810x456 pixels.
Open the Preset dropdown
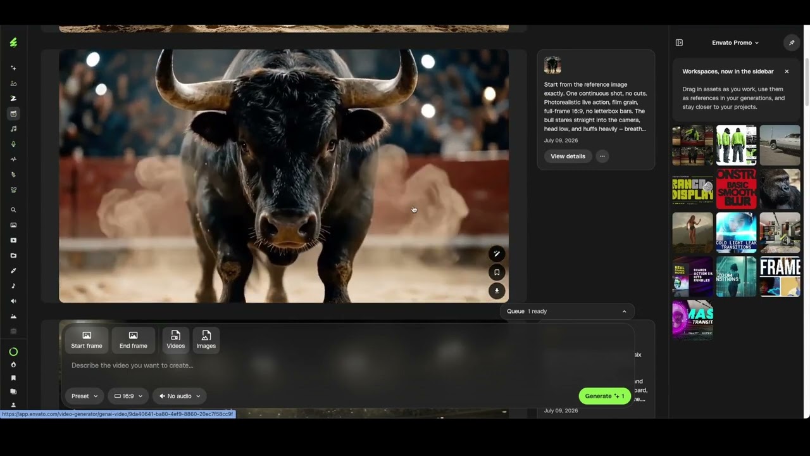pyautogui.click(x=84, y=396)
